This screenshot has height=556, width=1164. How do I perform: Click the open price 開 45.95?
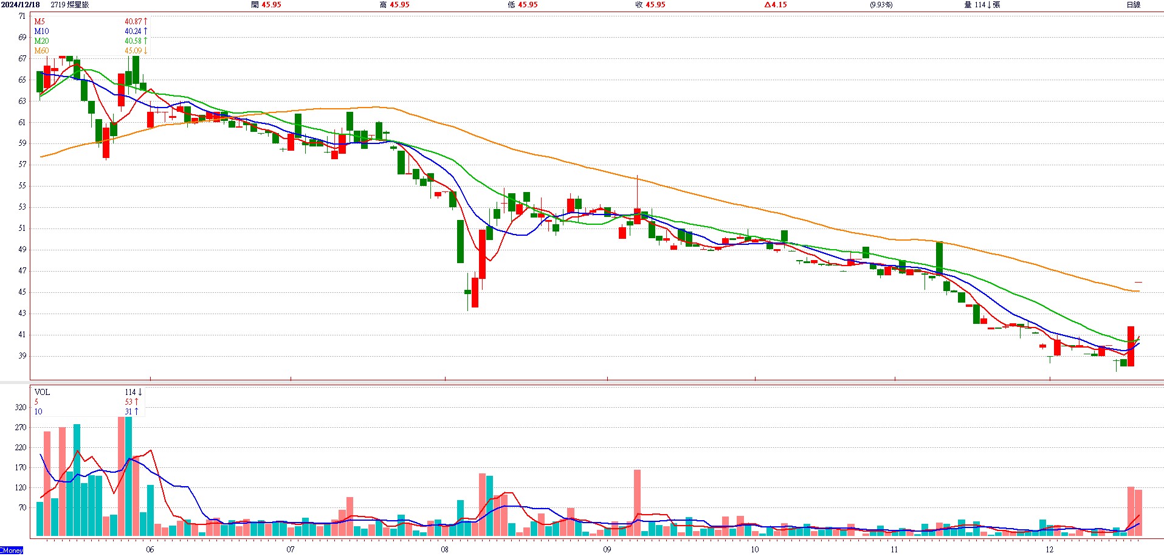(266, 5)
